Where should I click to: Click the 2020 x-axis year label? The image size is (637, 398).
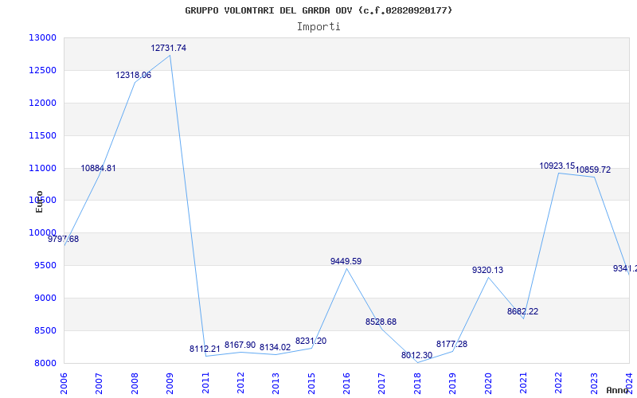[x=488, y=383]
